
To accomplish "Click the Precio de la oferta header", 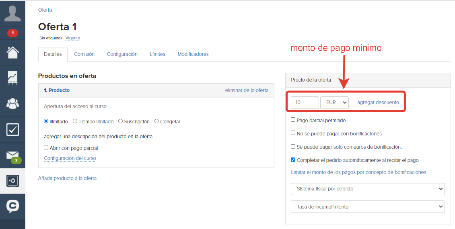I will pyautogui.click(x=311, y=80).
